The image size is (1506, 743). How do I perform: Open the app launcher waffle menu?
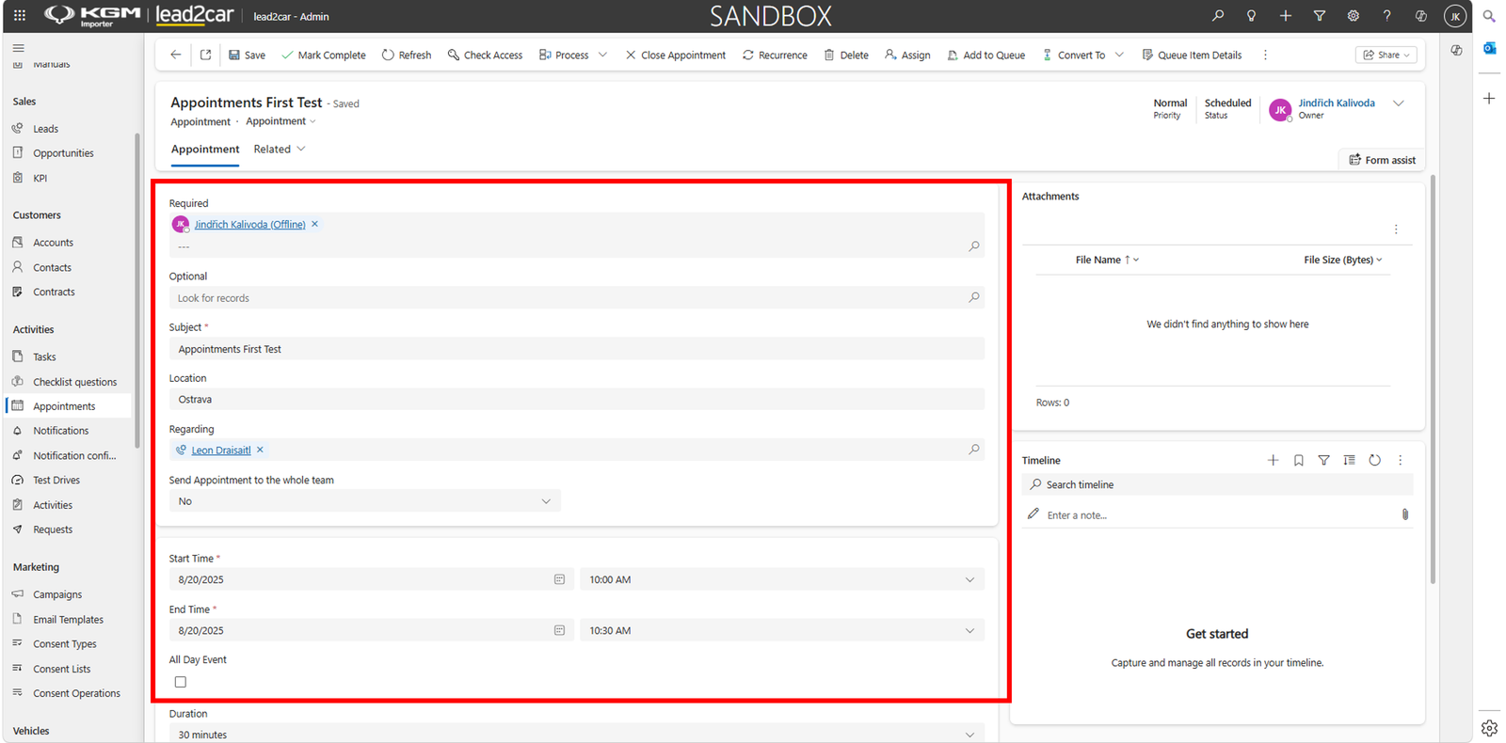20,16
